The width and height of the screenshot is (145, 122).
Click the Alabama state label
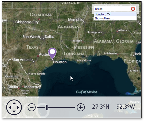[x=103, y=41]
